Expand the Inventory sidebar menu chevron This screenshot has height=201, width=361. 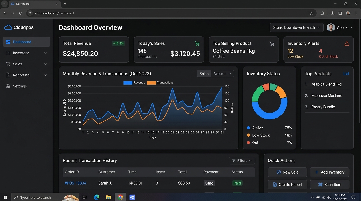click(45, 53)
